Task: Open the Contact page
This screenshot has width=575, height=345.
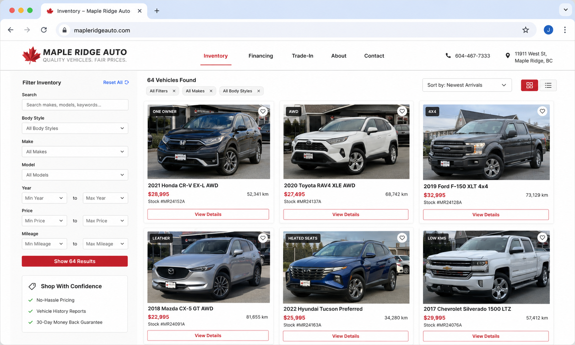Action: coord(374,56)
